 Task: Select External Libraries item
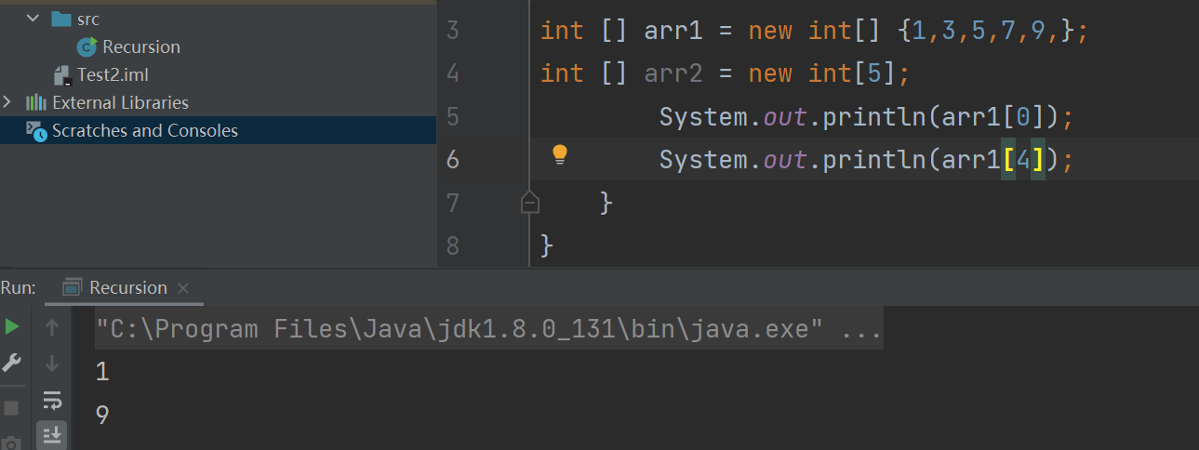(120, 102)
